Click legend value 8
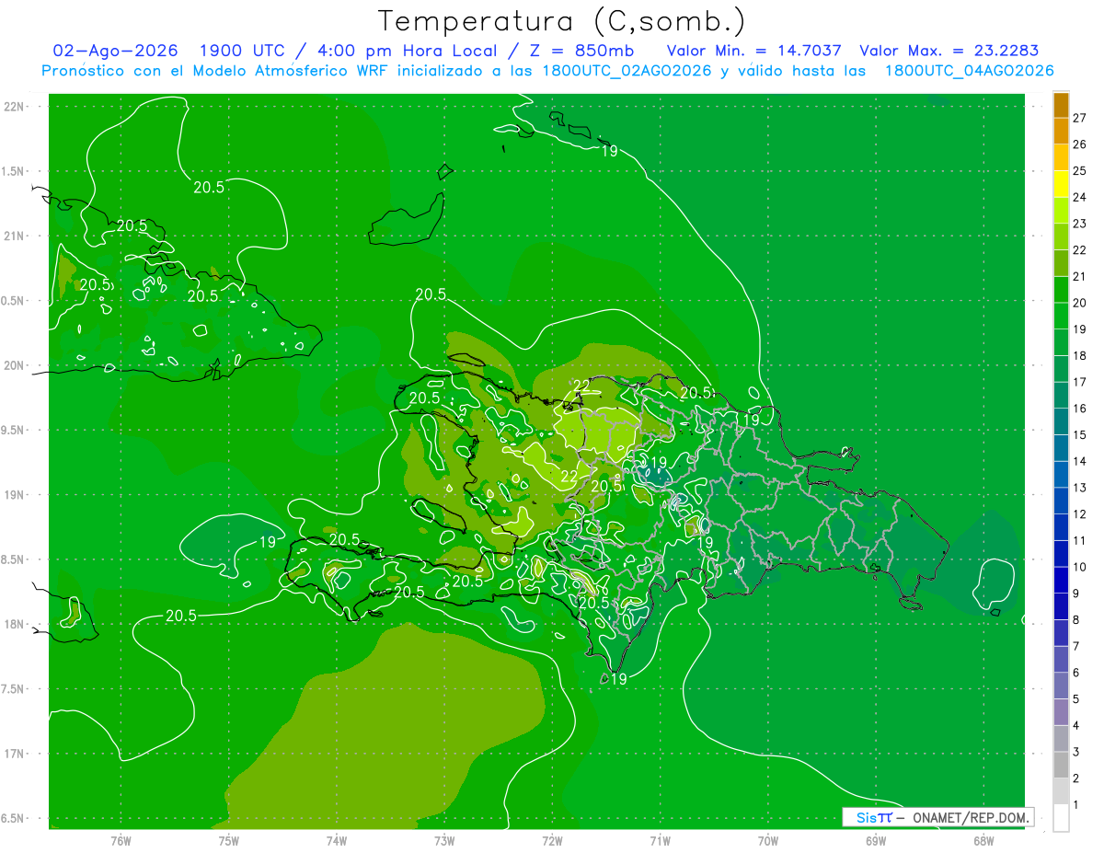The width and height of the screenshot is (1104, 853). [1075, 620]
